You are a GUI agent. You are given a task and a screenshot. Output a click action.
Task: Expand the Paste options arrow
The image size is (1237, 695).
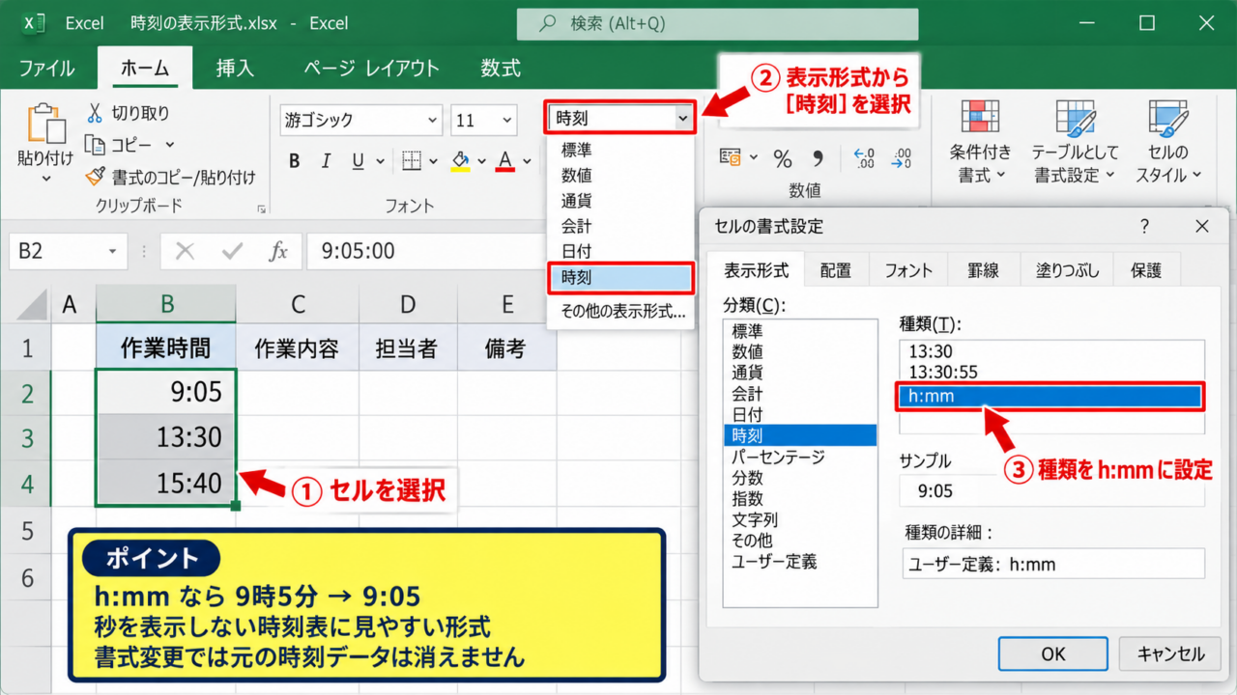45,179
